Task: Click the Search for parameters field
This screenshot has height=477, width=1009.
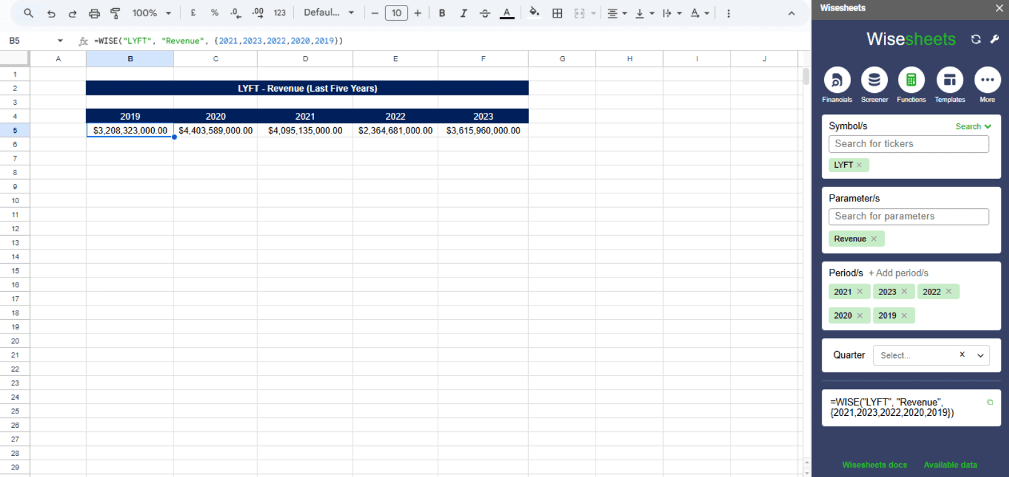Action: (908, 216)
